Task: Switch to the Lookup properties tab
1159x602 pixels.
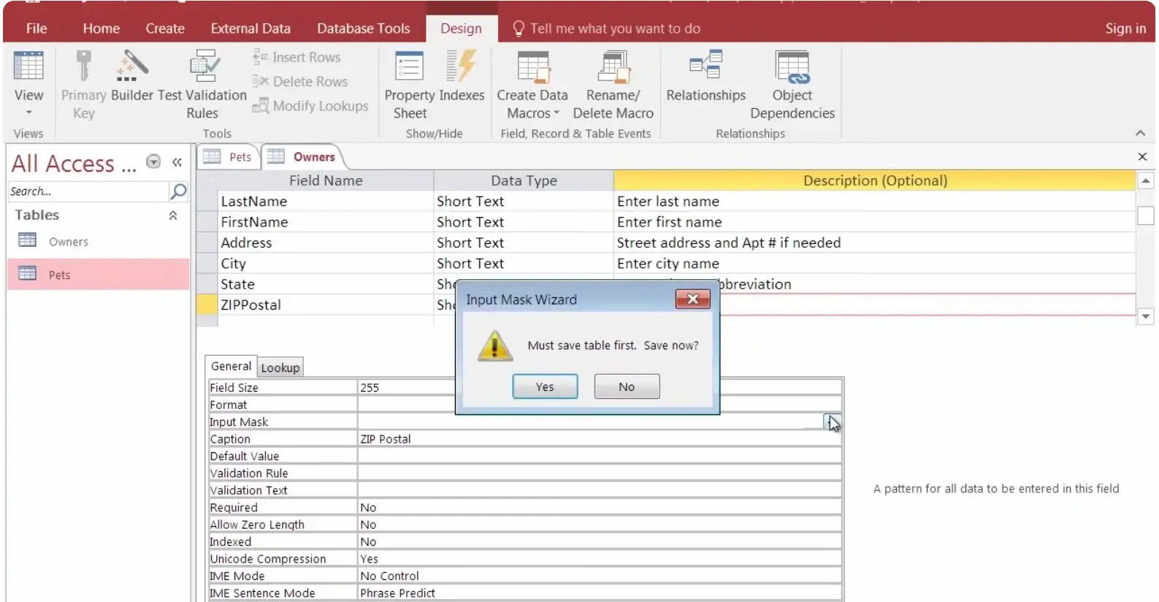Action: point(280,367)
